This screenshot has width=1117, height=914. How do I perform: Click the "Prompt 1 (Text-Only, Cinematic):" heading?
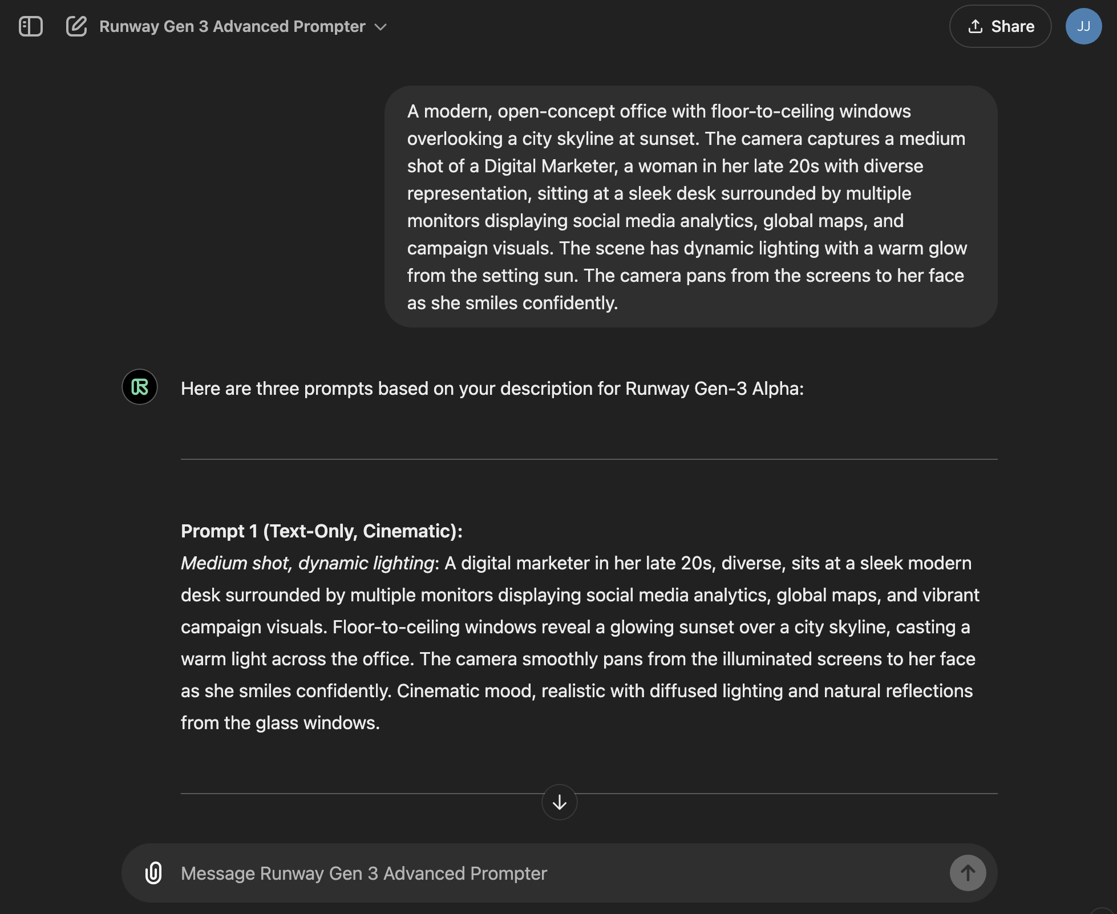pos(322,531)
